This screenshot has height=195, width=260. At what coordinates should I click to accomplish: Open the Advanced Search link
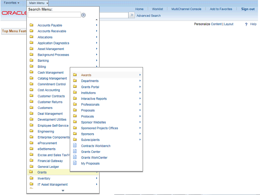[x=148, y=16]
